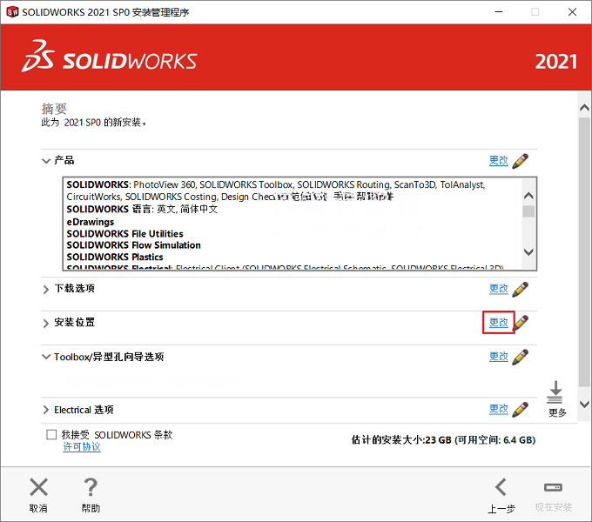Screen dimensions: 592x522
Task: Click product list scroll up arrow
Action: (528, 196)
